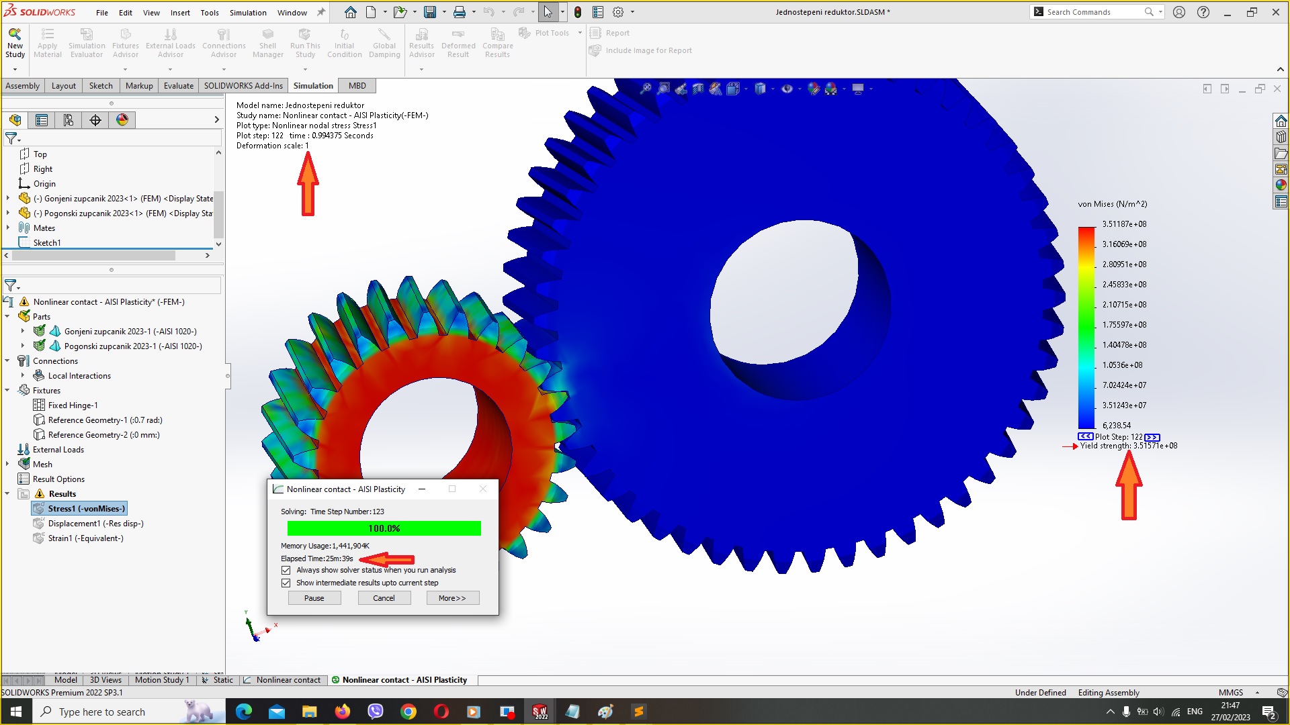The width and height of the screenshot is (1290, 725).
Task: Expand the Mesh node
Action: 7,464
